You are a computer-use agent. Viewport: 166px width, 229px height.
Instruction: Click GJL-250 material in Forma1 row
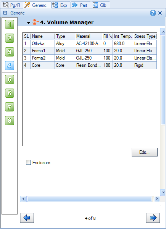(89, 51)
